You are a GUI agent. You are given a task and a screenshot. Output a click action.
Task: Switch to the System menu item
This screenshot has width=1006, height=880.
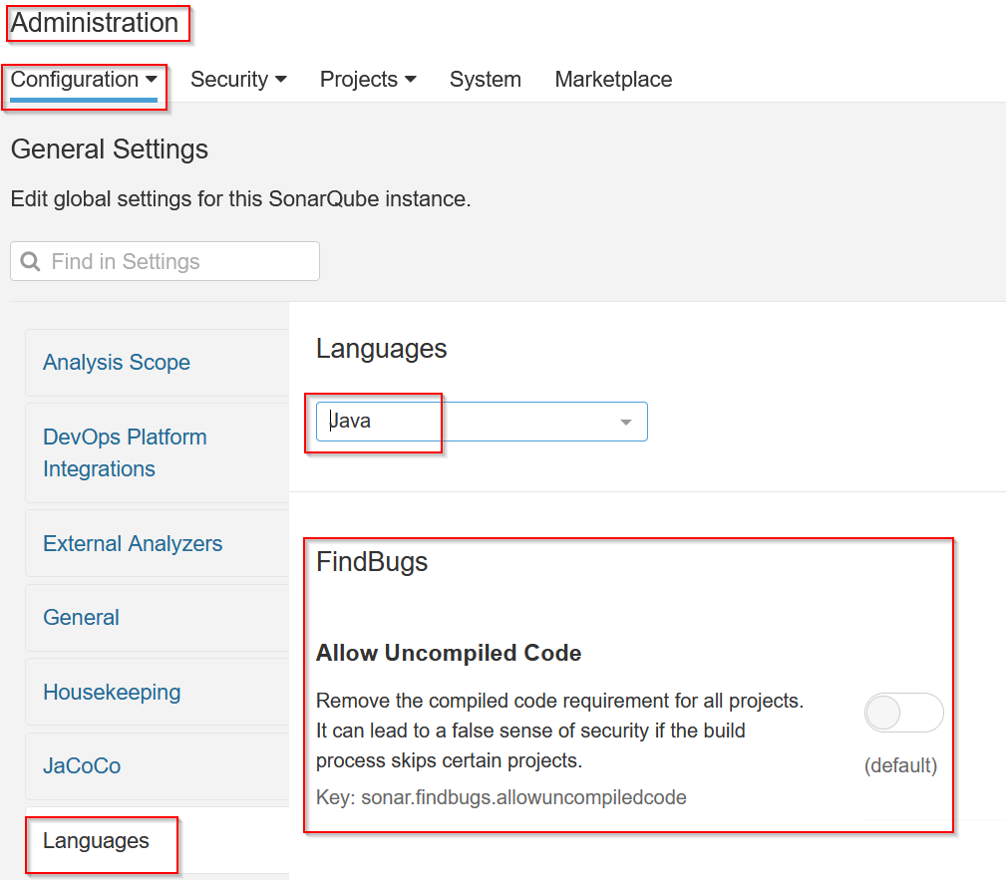(486, 79)
